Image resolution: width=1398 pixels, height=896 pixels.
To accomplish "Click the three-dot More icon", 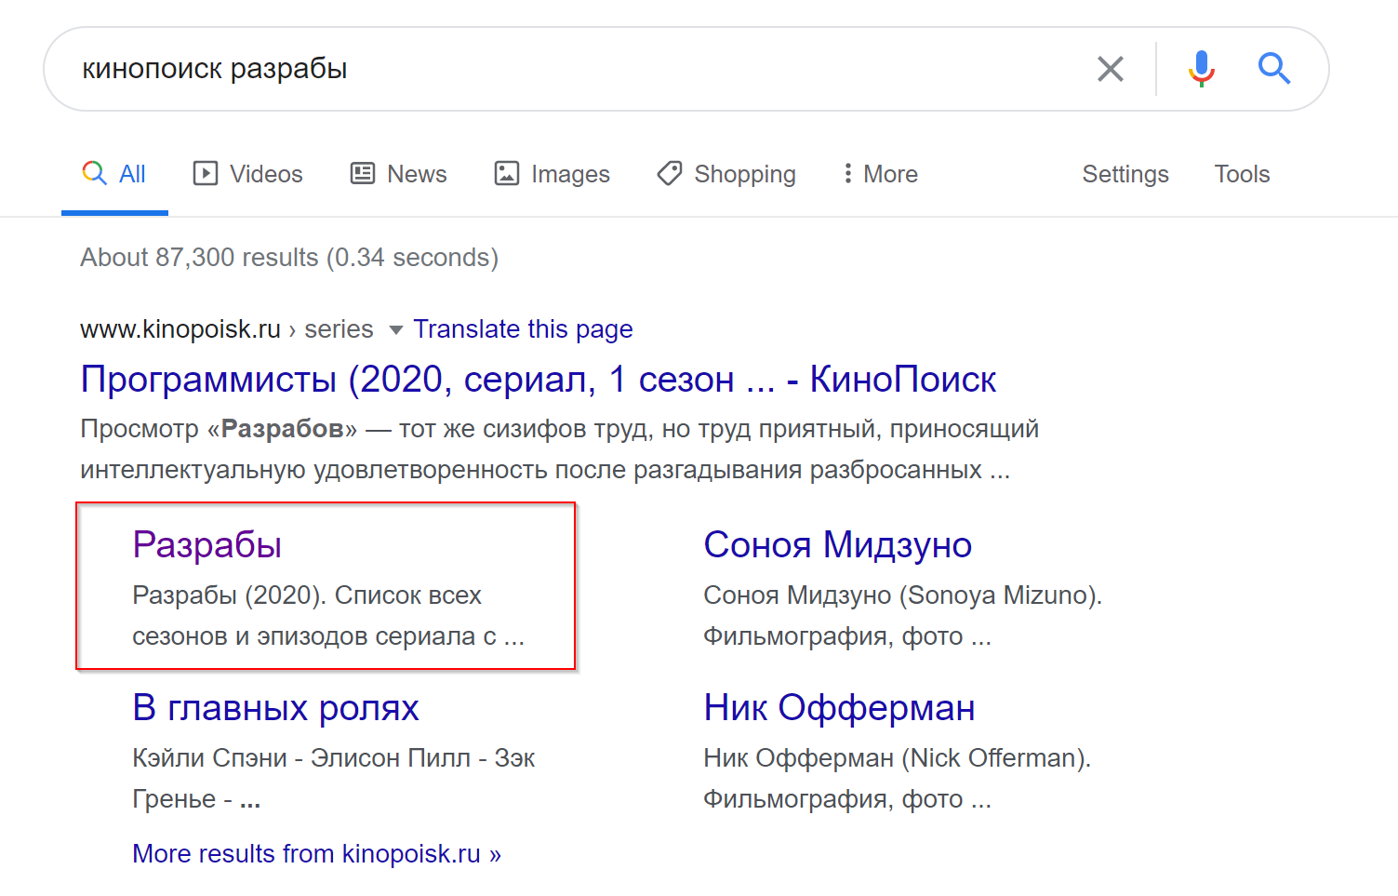I will point(847,174).
